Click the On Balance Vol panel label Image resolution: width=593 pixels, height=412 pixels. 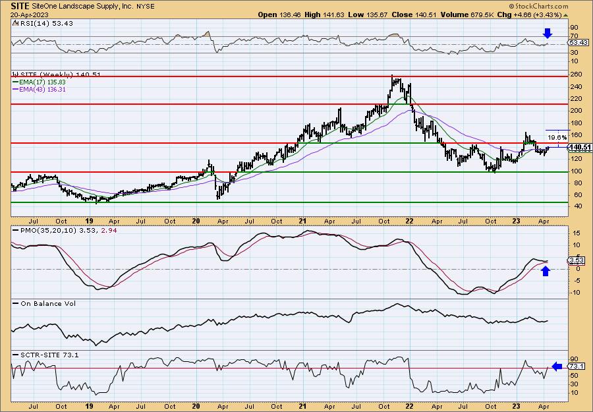pyautogui.click(x=47, y=303)
